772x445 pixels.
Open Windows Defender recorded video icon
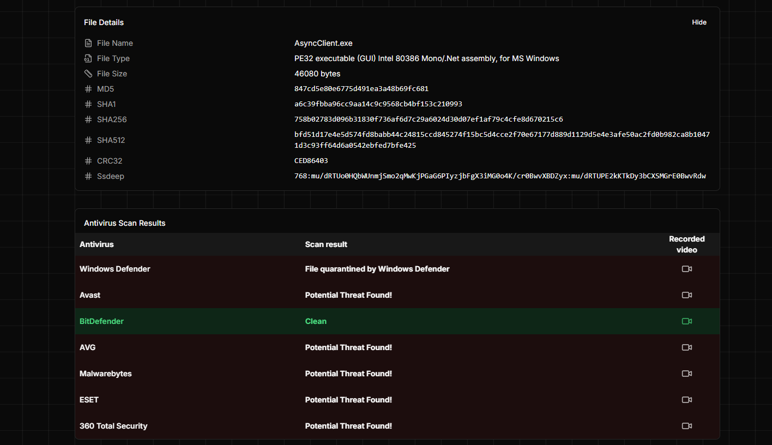coord(687,269)
